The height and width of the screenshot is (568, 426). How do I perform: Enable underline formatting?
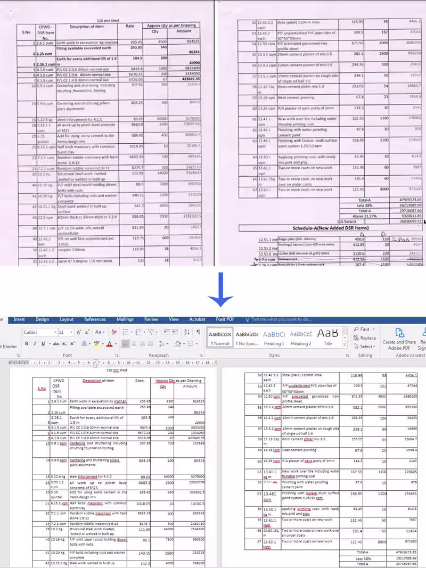pyautogui.click(x=43, y=343)
